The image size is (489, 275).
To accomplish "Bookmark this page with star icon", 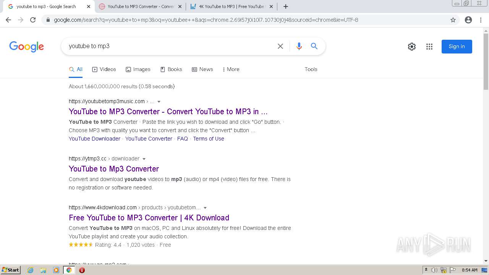I will [x=453, y=20].
